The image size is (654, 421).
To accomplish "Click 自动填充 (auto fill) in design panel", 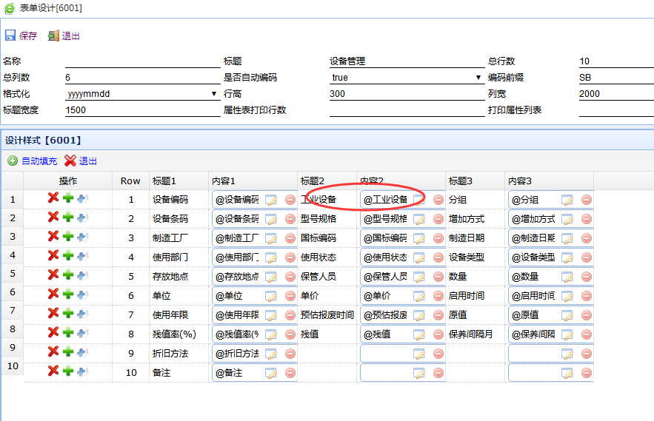I will pyautogui.click(x=32, y=161).
